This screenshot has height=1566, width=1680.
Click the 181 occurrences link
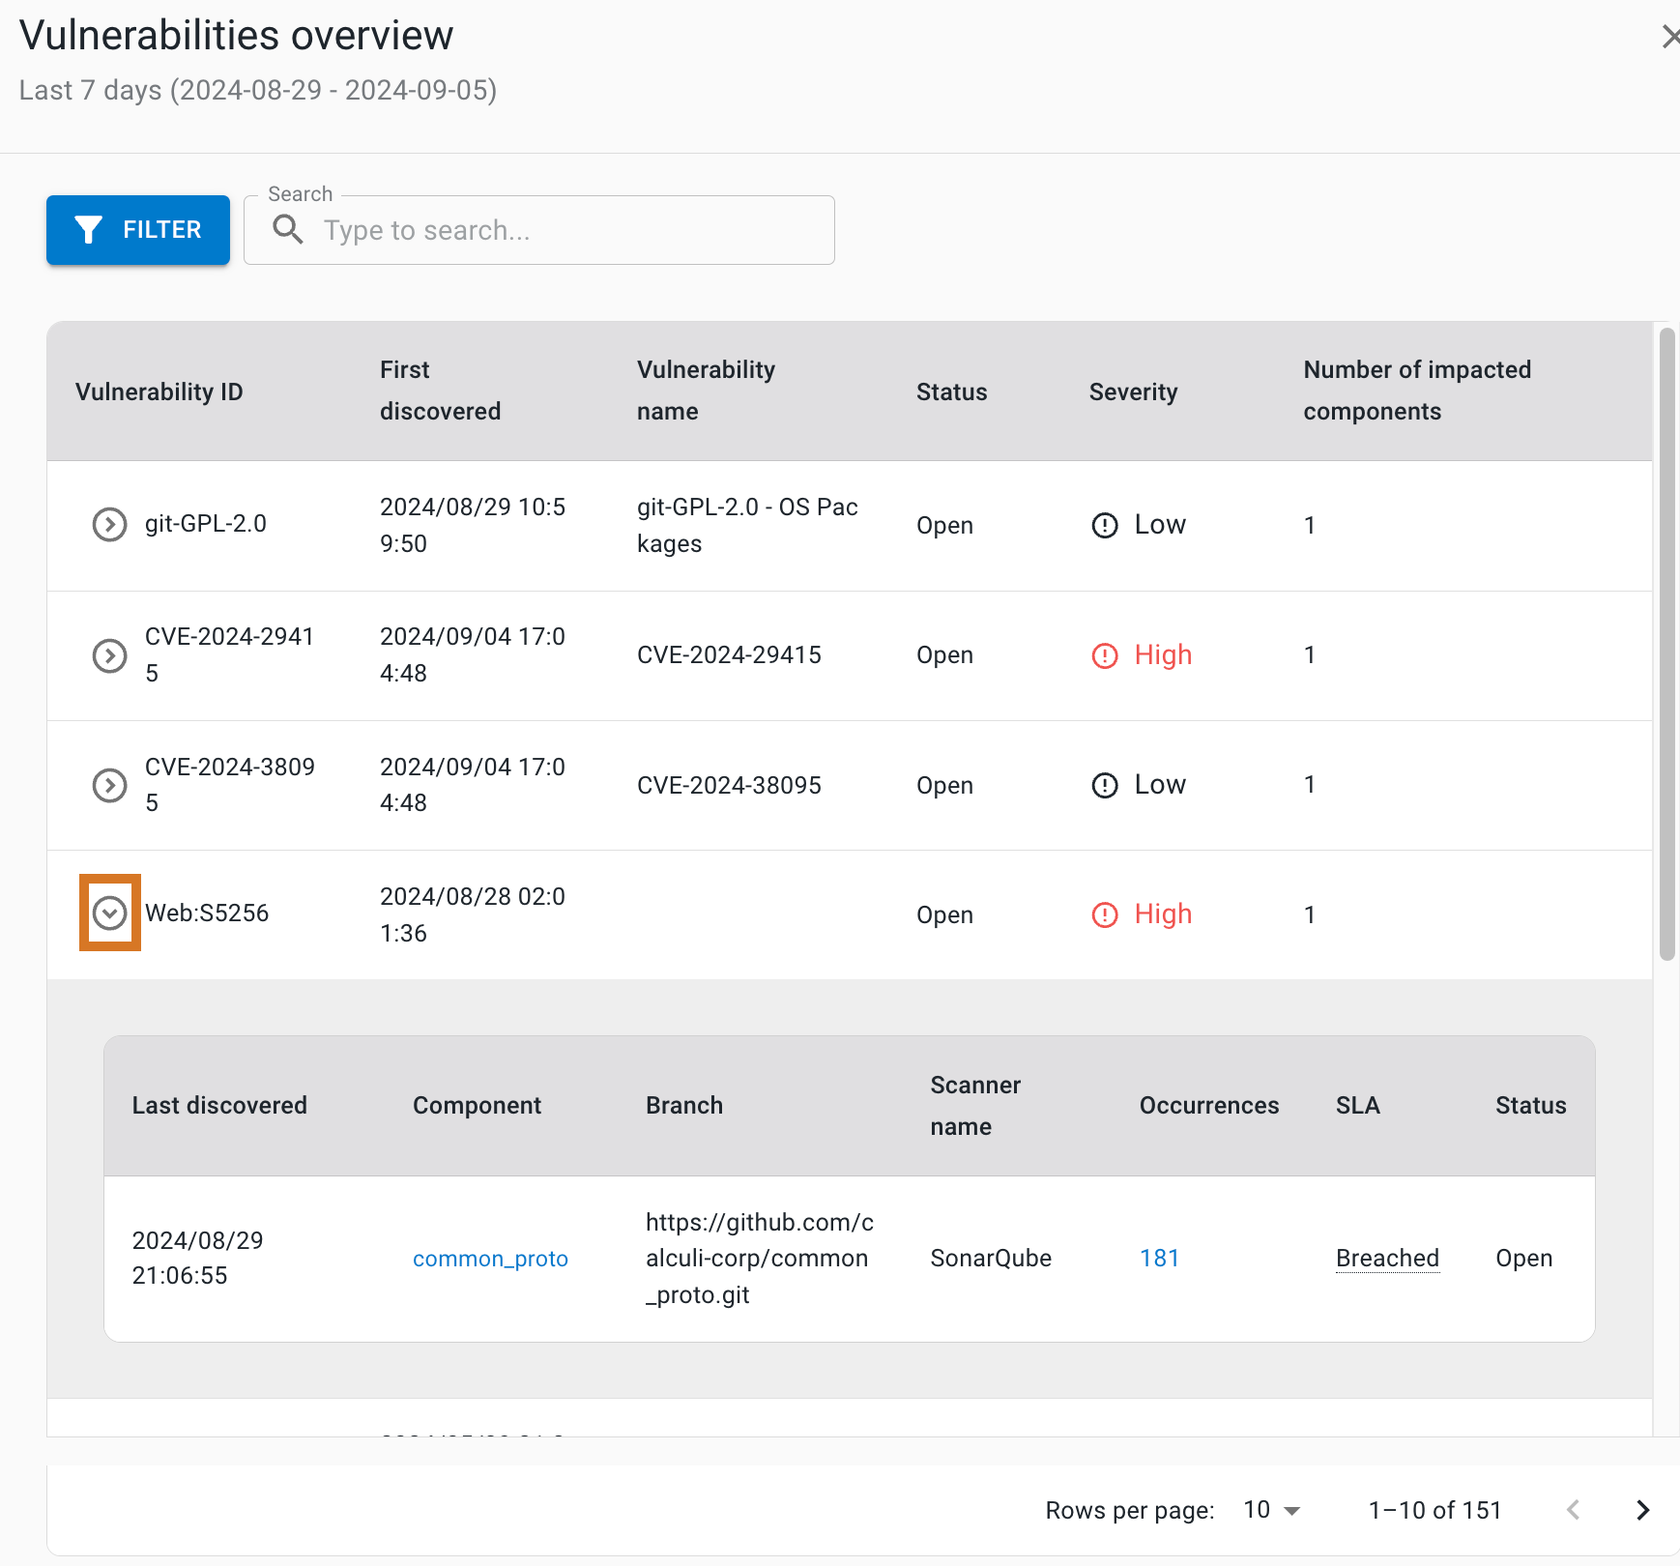point(1158,1258)
